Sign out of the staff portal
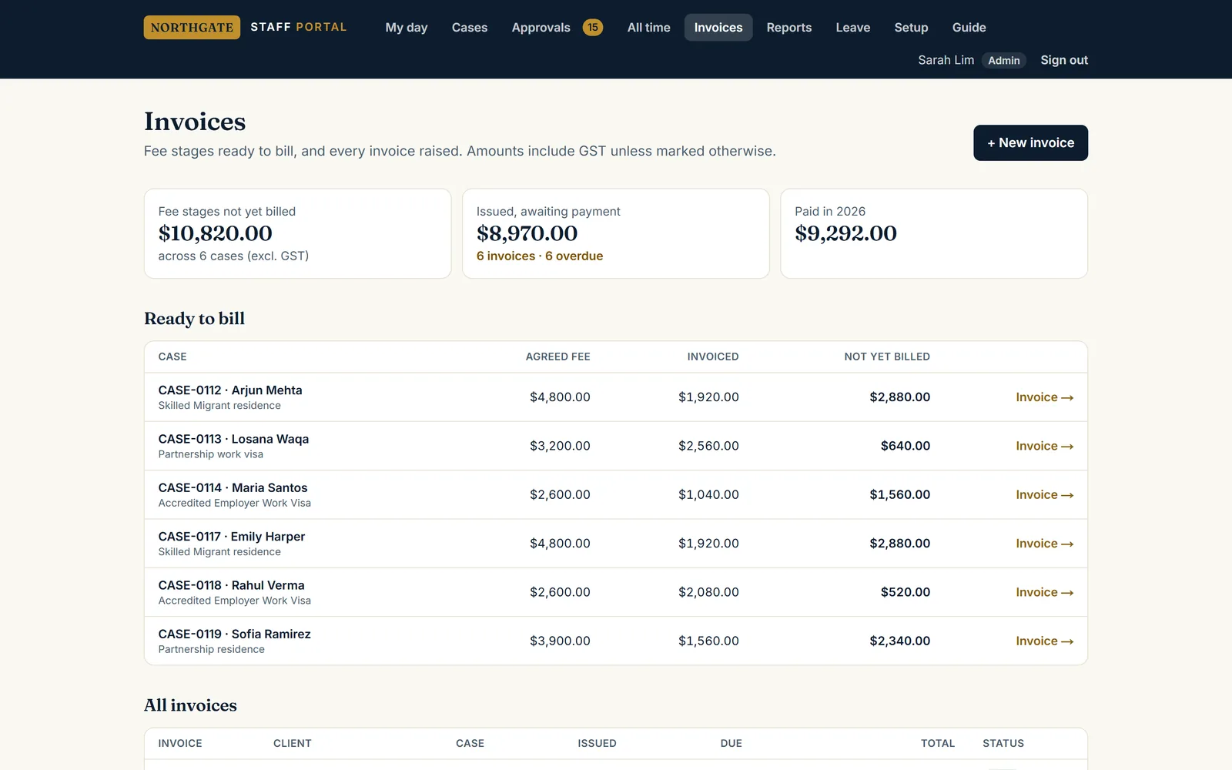Screen dimensions: 1232x770 coord(1064,60)
